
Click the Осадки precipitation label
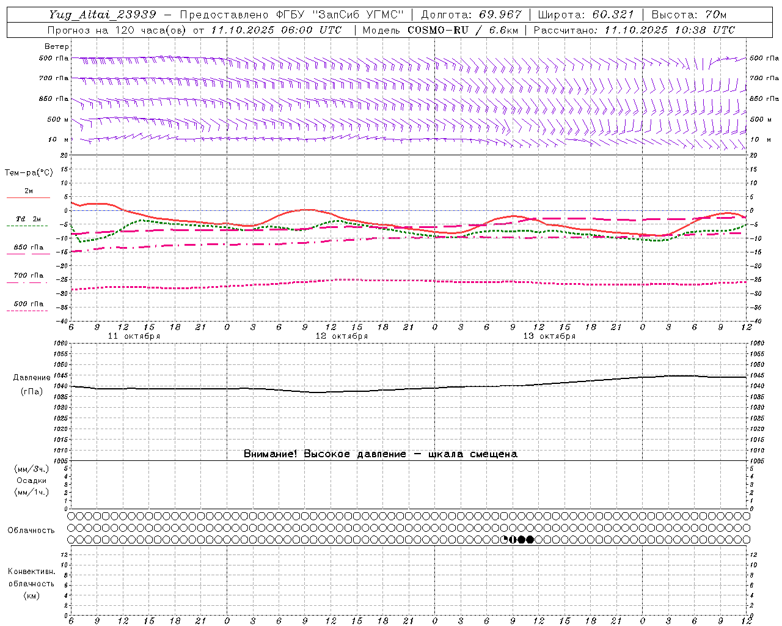32,481
